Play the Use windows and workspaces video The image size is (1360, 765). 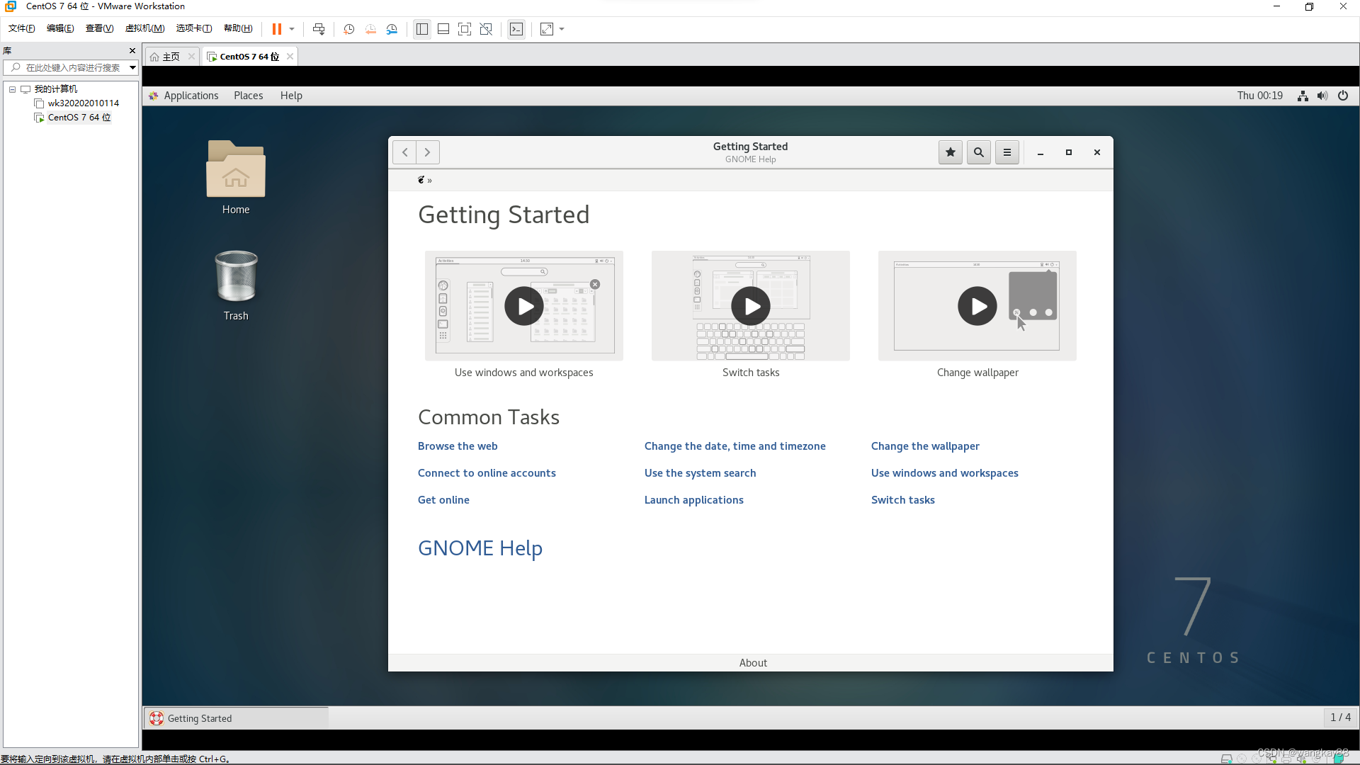524,306
